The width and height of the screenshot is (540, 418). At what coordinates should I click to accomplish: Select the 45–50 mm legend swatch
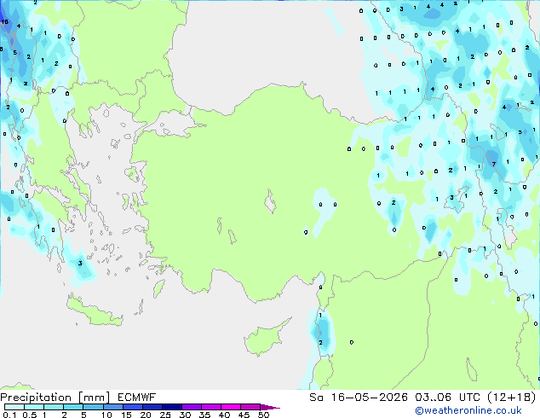pyautogui.click(x=250, y=407)
